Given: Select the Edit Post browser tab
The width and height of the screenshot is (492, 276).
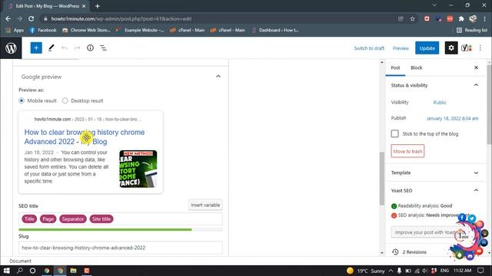Looking at the screenshot, I should (47, 6).
